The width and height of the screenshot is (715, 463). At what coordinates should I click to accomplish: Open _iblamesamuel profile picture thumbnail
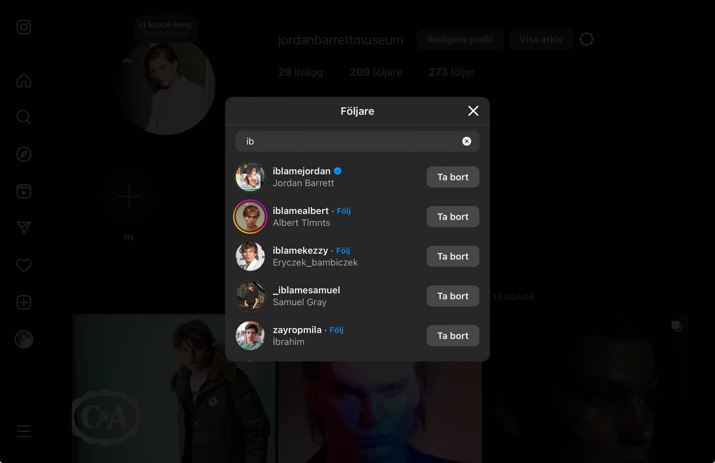coord(250,296)
